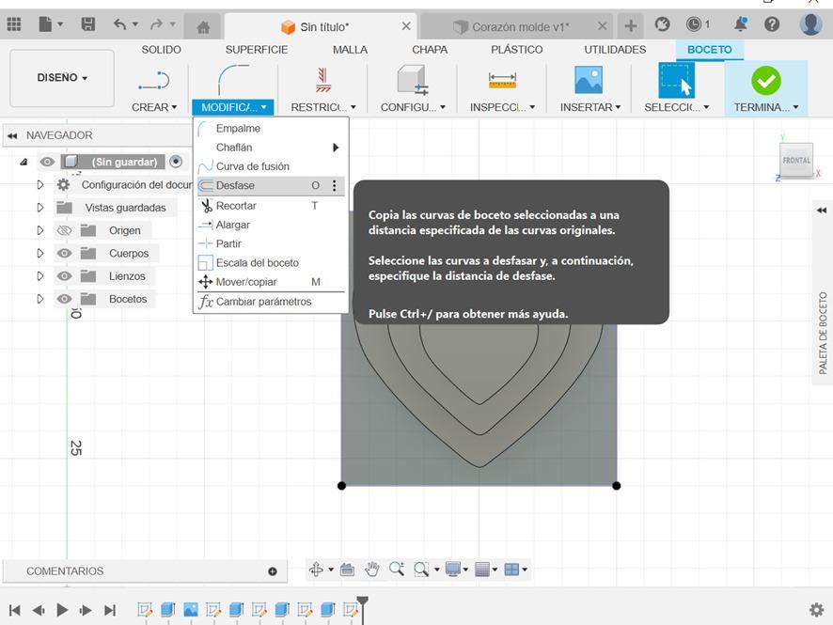Viewport: 833px width, 625px height.
Task: Select Cambiar parámetros menu entry
Action: (263, 302)
